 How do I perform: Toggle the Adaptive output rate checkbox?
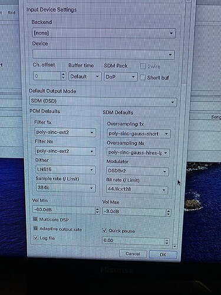coord(35,228)
